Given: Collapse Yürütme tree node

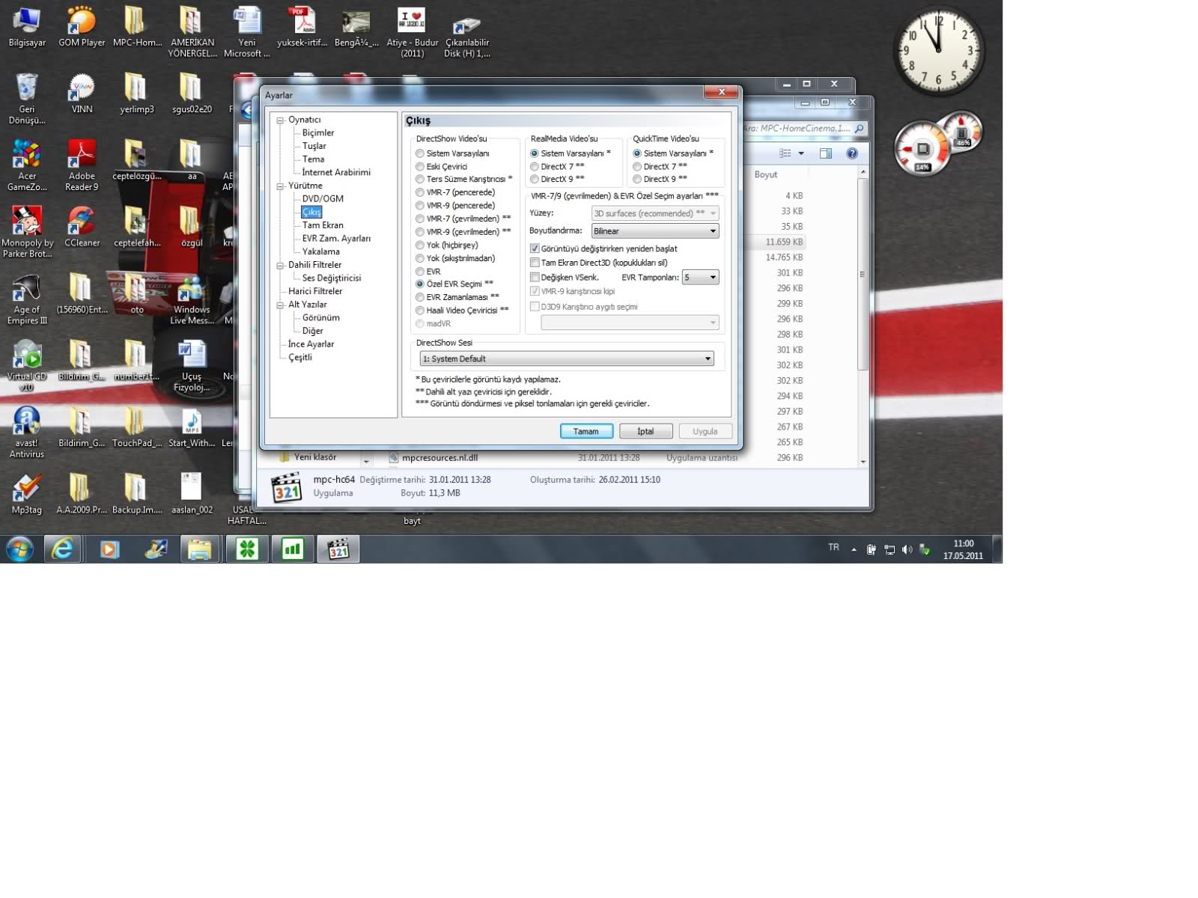Looking at the screenshot, I should click(280, 186).
